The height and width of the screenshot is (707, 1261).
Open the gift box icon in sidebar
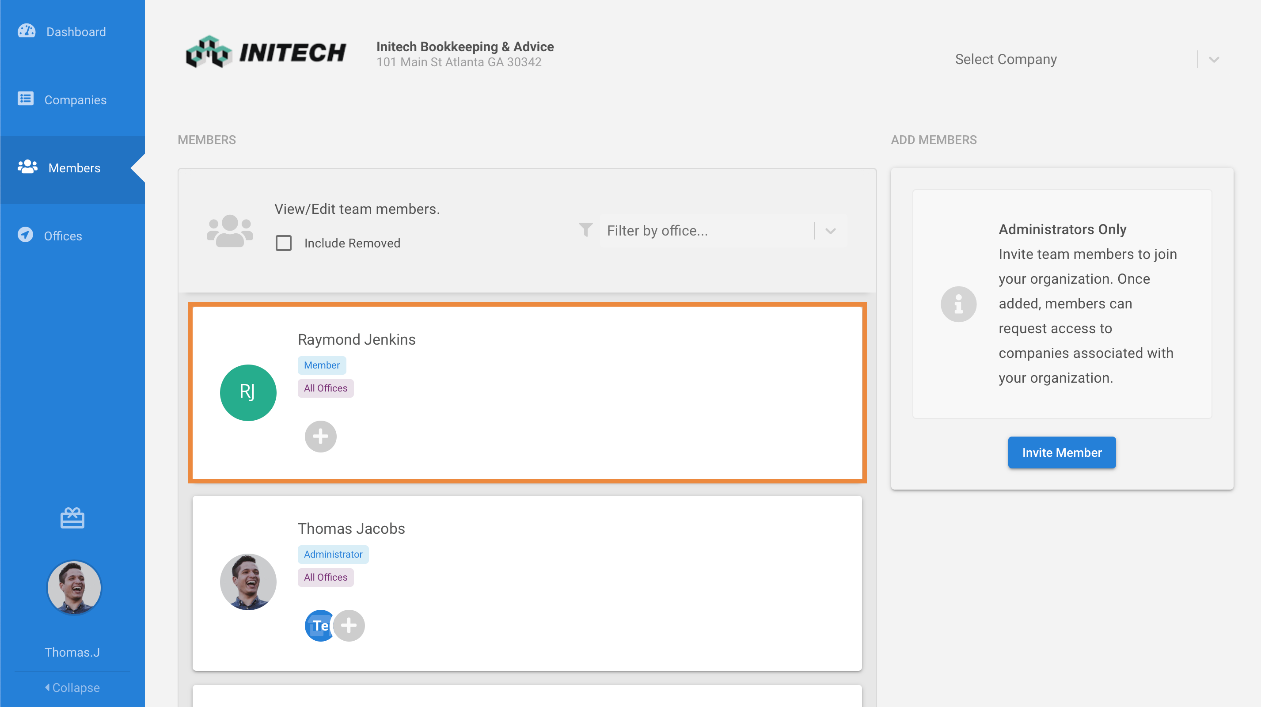72,518
